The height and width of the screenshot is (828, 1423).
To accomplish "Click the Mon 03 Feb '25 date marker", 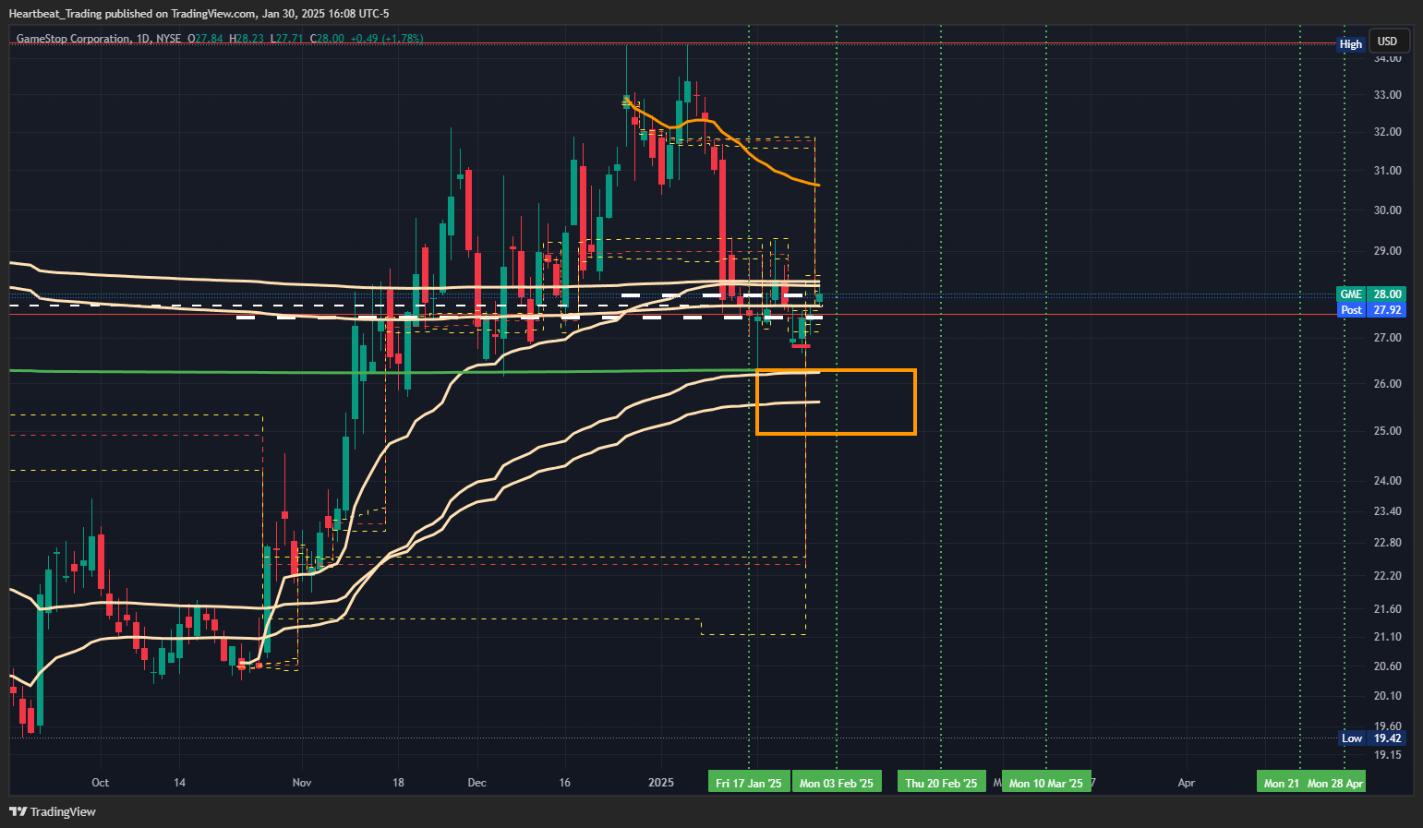I will point(837,783).
